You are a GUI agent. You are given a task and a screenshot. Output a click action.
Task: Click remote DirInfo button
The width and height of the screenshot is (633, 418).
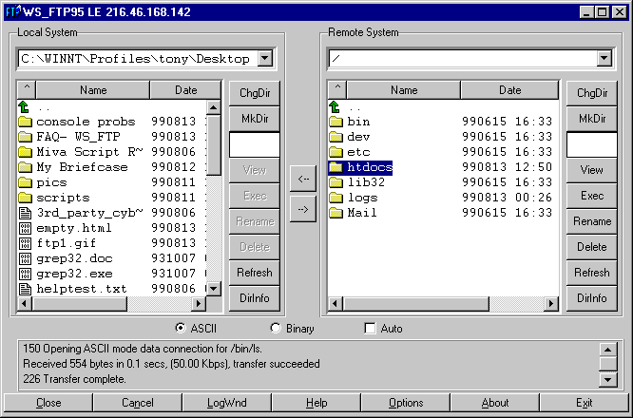pos(592,298)
